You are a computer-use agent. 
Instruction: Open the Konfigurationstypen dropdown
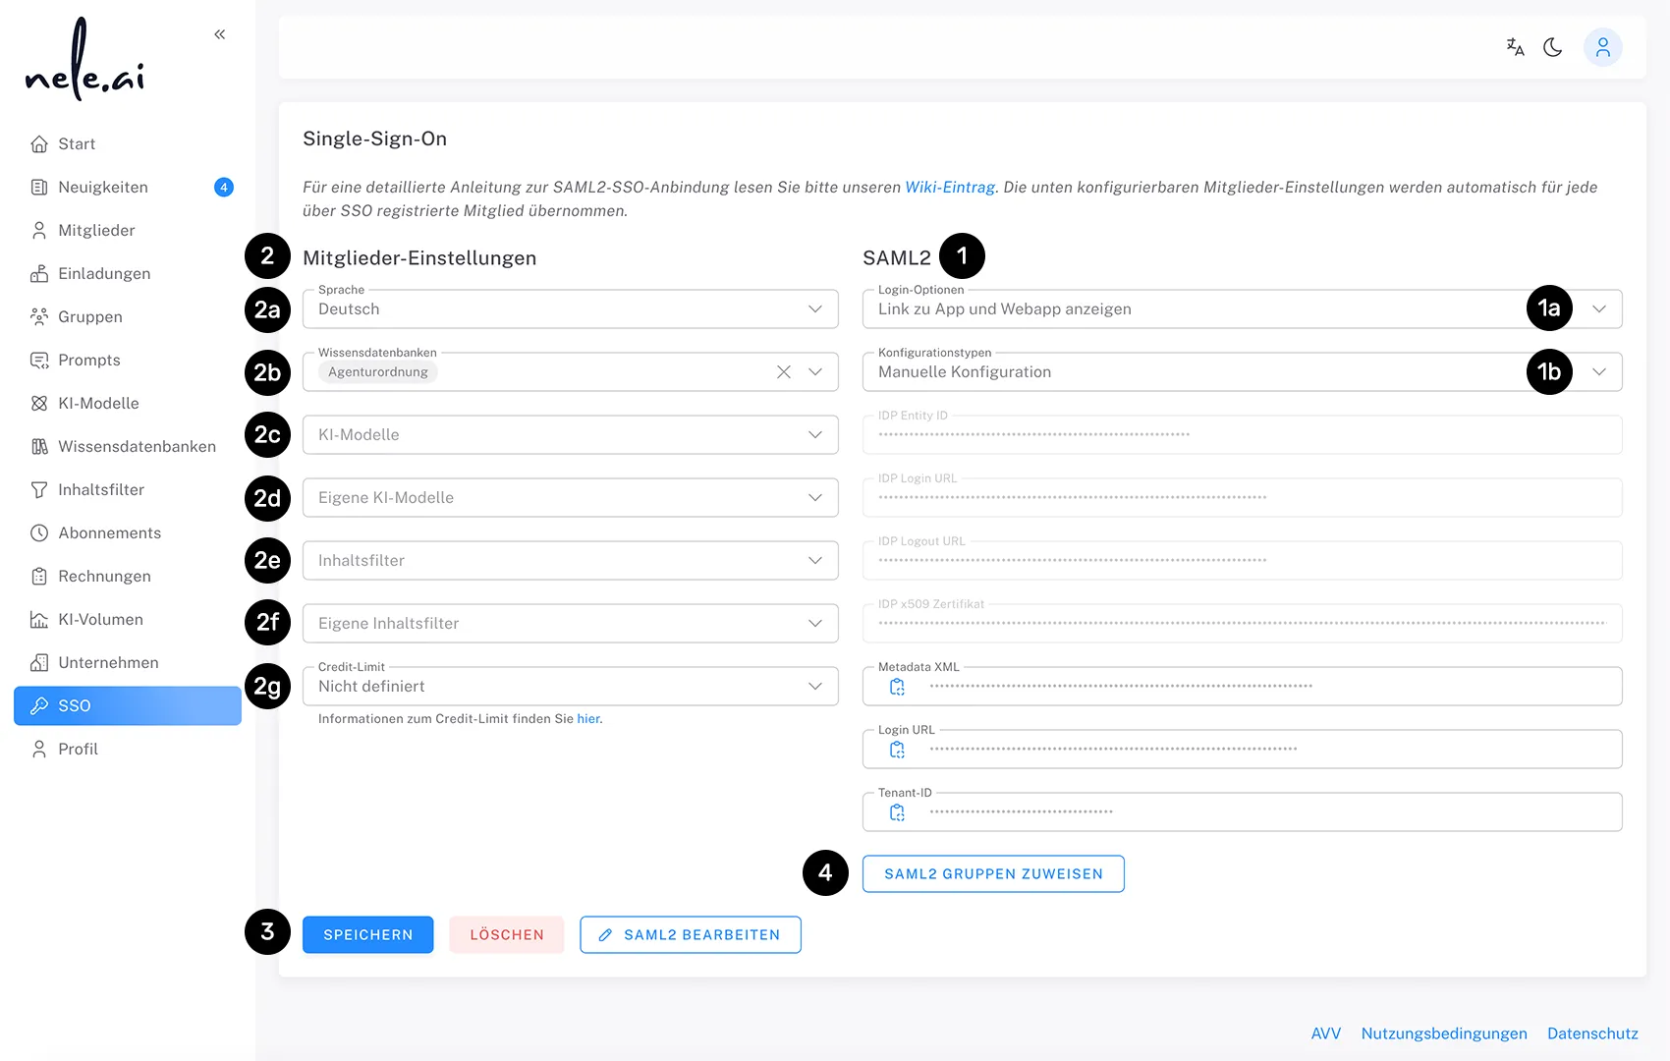1600,371
